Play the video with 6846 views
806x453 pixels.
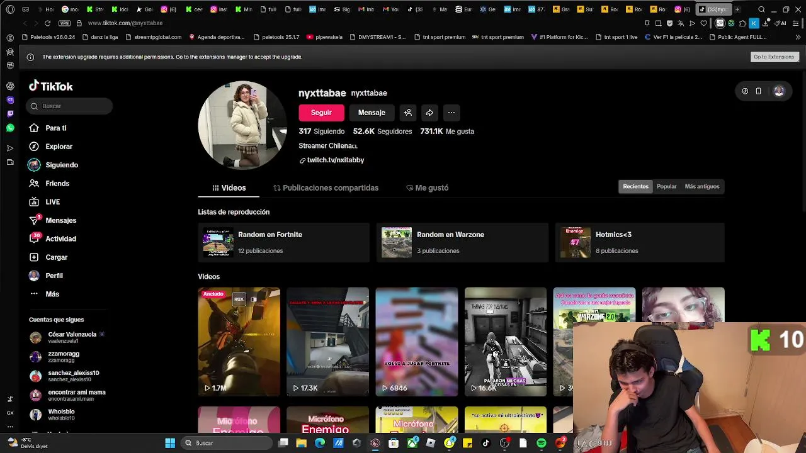click(417, 342)
